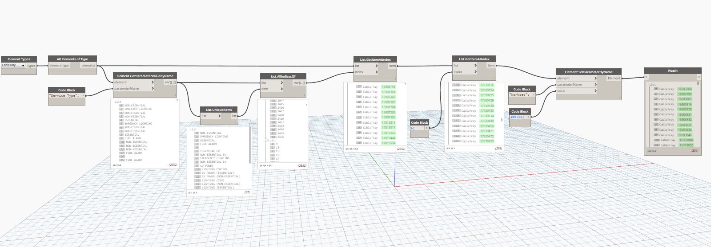Open item port chevron on List.AllIndicesOf
The image size is (711, 247).
coord(283,89)
